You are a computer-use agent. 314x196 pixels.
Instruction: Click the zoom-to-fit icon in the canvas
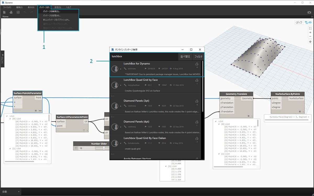point(310,28)
